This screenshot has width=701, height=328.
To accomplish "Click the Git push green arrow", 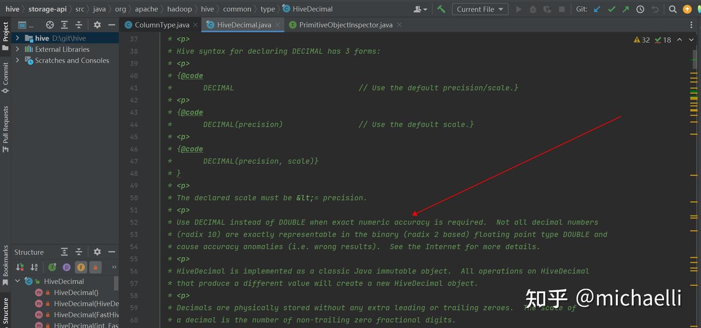I will (626, 9).
